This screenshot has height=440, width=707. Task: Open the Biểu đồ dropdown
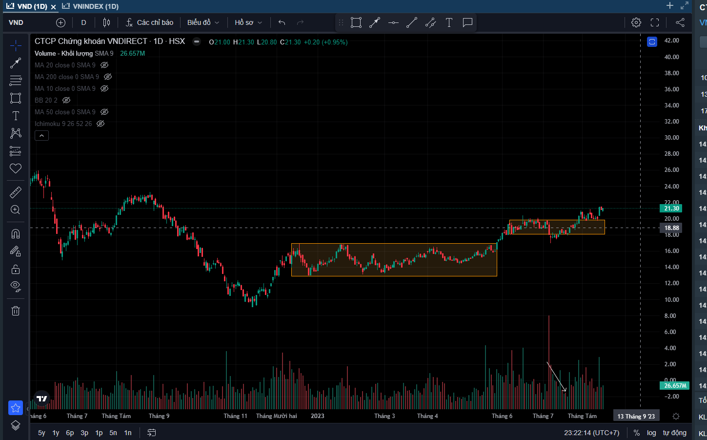coord(203,22)
